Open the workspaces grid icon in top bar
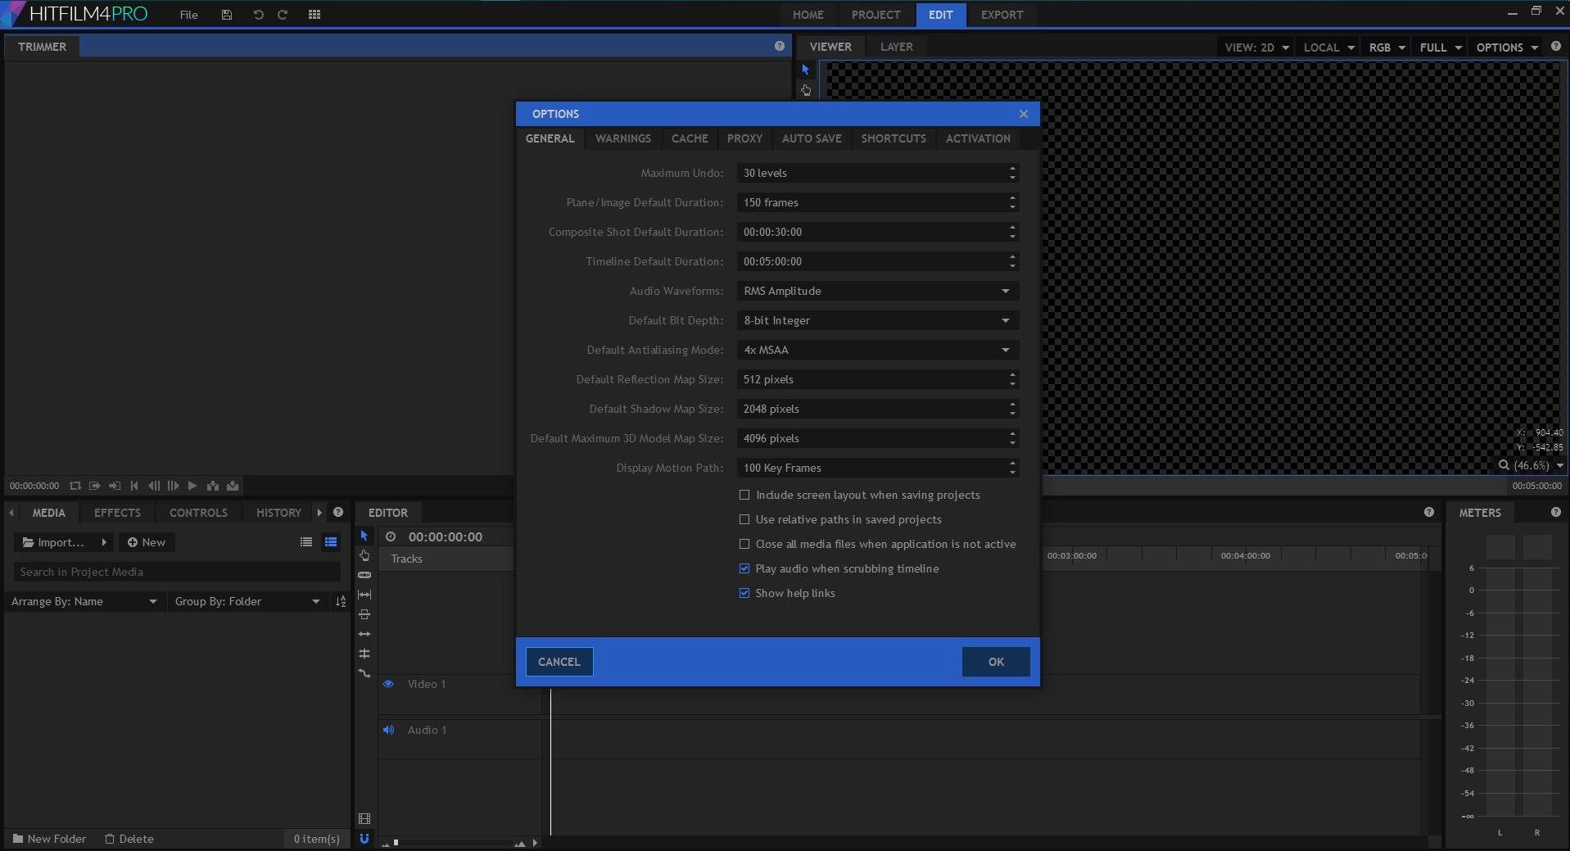 (314, 15)
